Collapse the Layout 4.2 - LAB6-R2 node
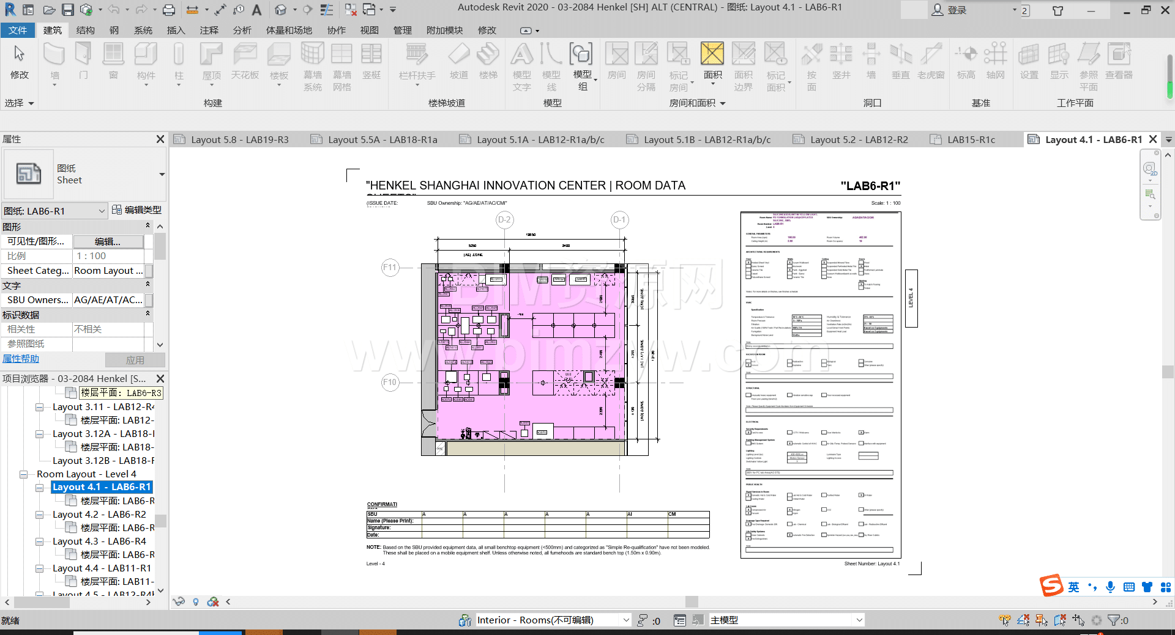 39,515
